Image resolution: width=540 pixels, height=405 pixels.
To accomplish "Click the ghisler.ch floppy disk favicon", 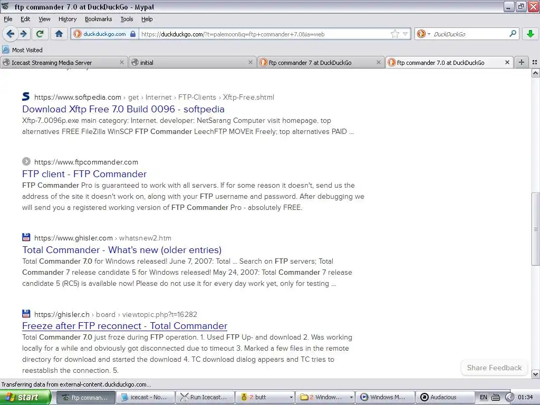I will pos(26,313).
